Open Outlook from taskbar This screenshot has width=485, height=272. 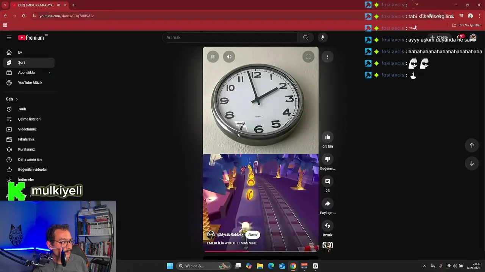[x=282, y=266]
